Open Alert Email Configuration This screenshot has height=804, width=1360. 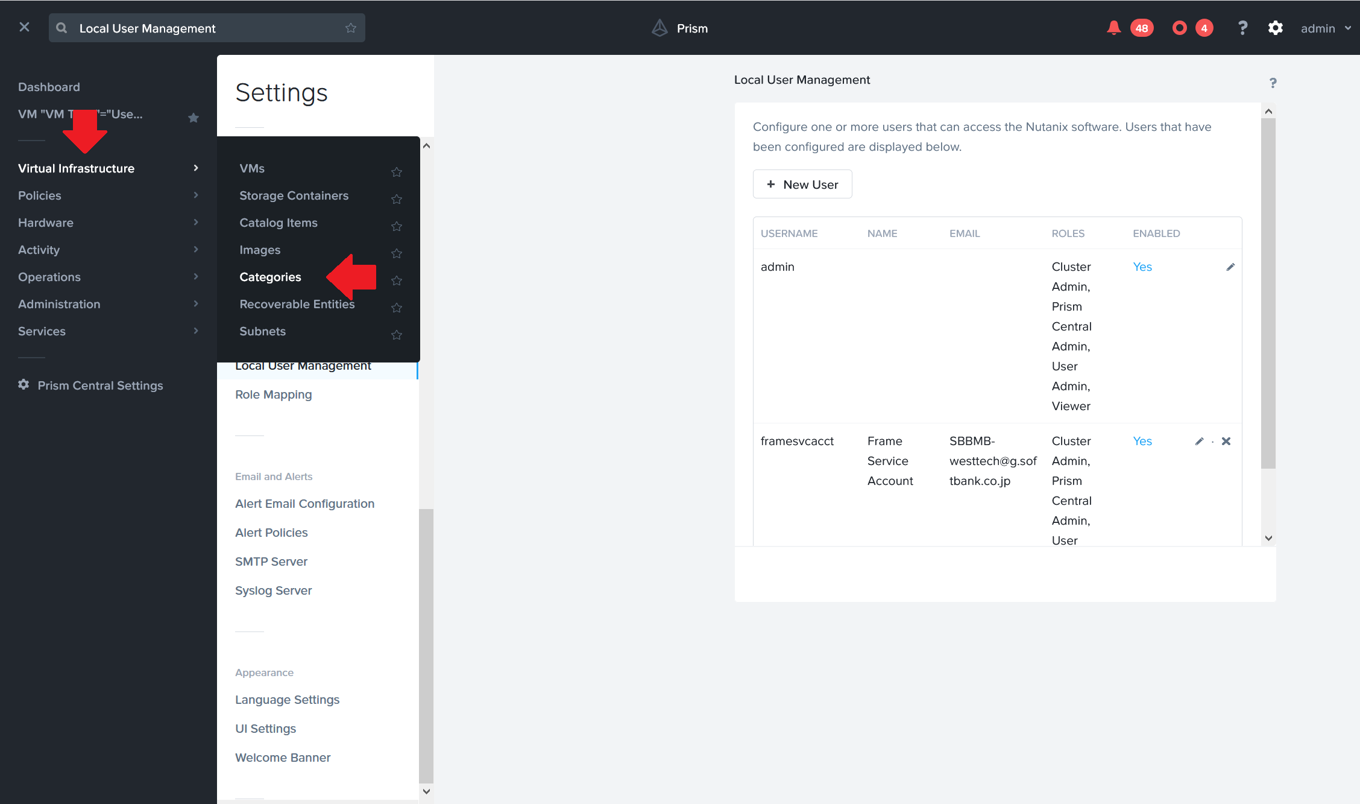point(304,504)
